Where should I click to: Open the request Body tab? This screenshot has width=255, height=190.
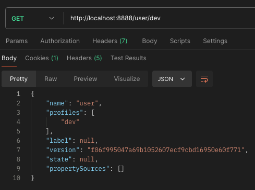[x=150, y=41]
